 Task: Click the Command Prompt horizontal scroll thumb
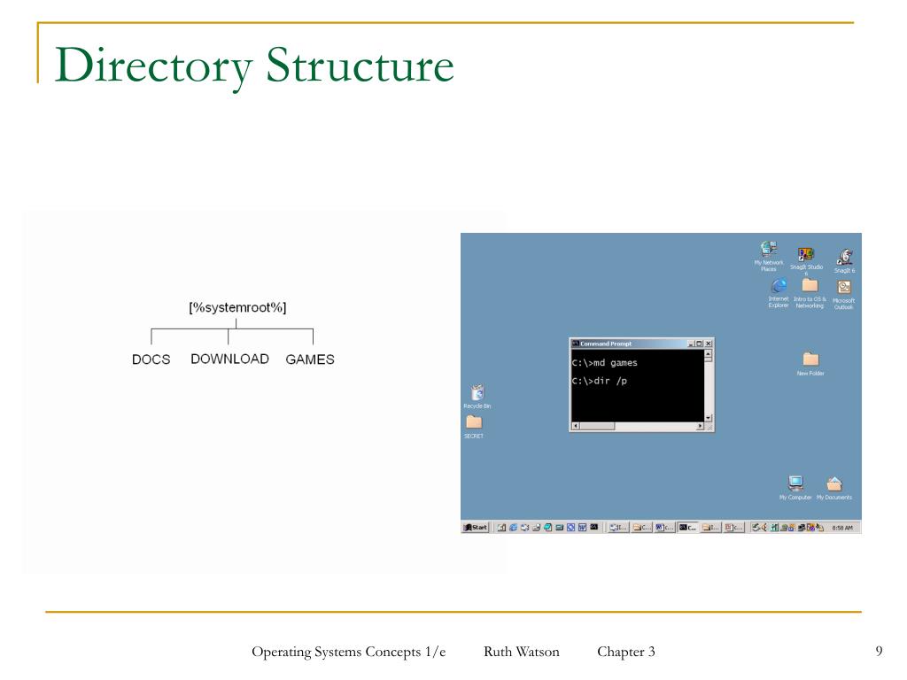(597, 426)
